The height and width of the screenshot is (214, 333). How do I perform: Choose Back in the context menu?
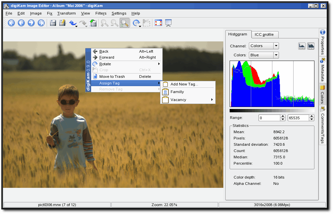pyautogui.click(x=127, y=51)
